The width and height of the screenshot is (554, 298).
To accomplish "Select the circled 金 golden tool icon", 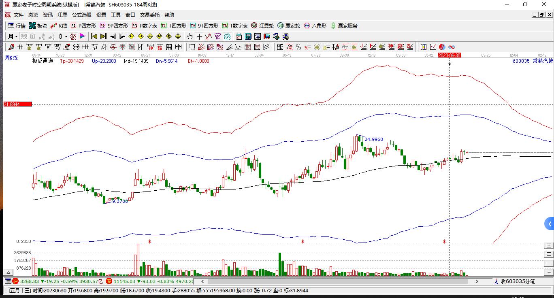I will coord(317,47).
